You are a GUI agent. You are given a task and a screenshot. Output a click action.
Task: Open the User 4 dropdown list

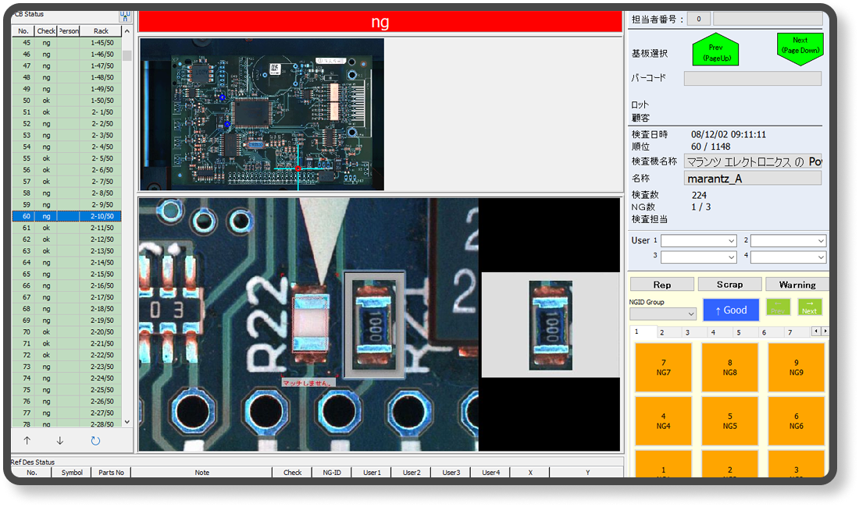(787, 257)
